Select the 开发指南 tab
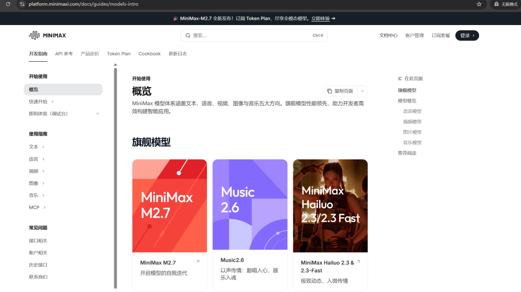Viewport: 521px width, 292px height. tap(38, 54)
